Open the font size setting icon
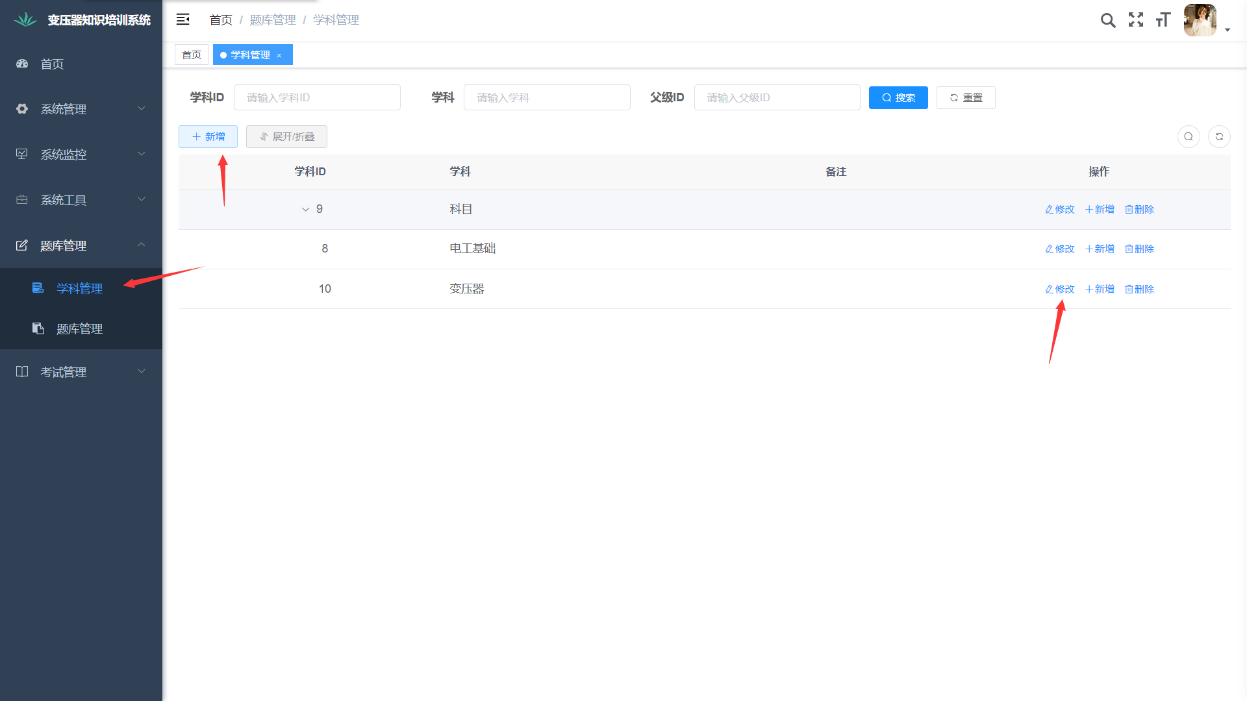This screenshot has width=1247, height=701. tap(1163, 20)
